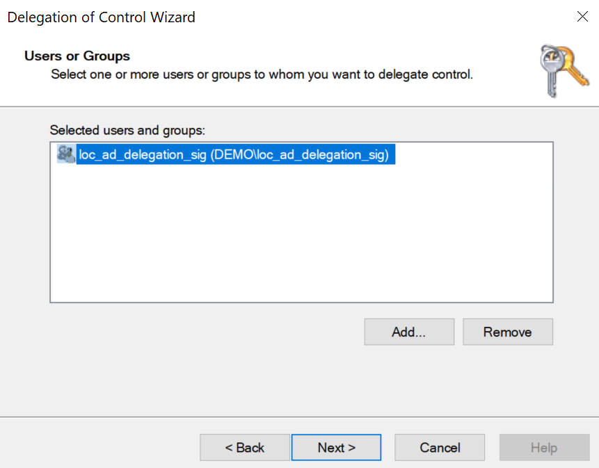Viewport: 599px width, 468px height.
Task: Open the Add... users dialog
Action: (x=409, y=332)
